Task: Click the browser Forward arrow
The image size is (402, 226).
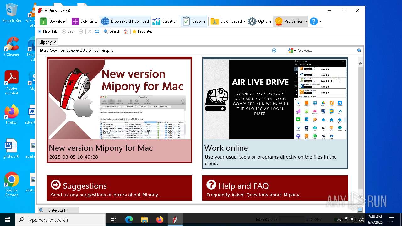Action: point(81,31)
